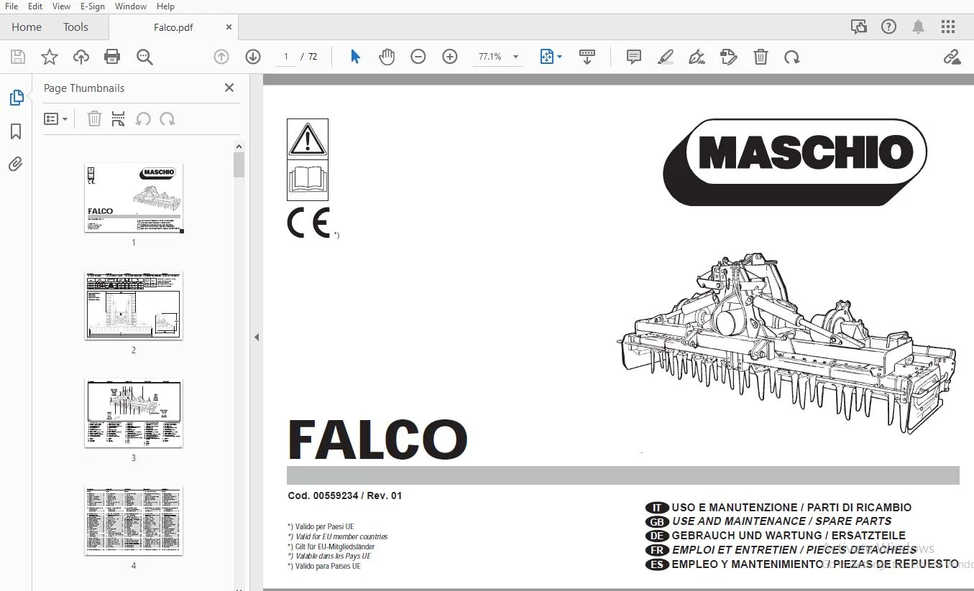Select the highlight text pen tool
The height and width of the screenshot is (591, 974).
(666, 57)
